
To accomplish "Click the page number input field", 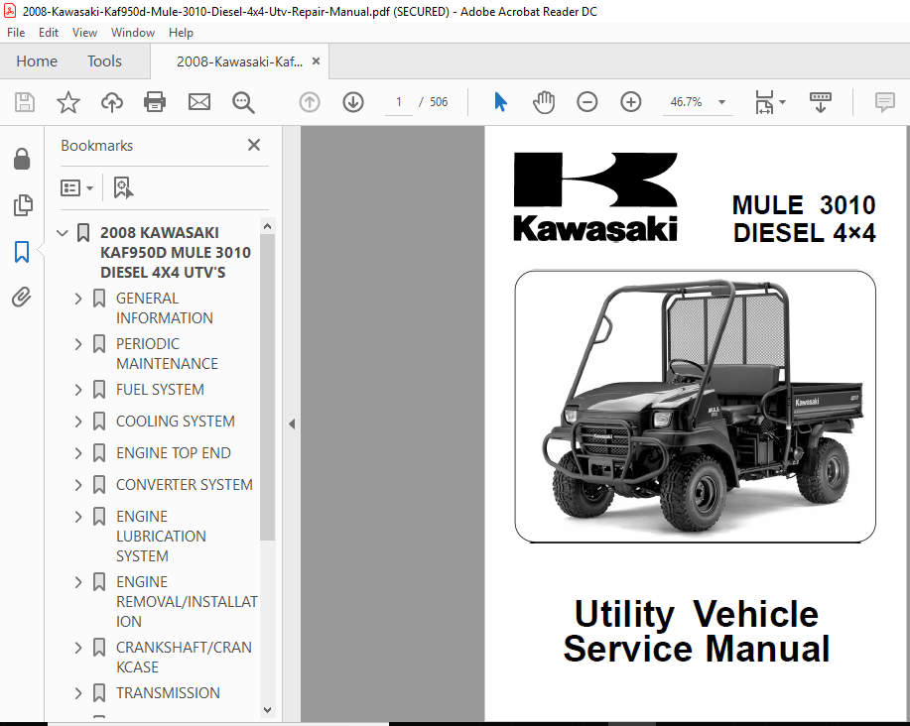I will pos(399,102).
